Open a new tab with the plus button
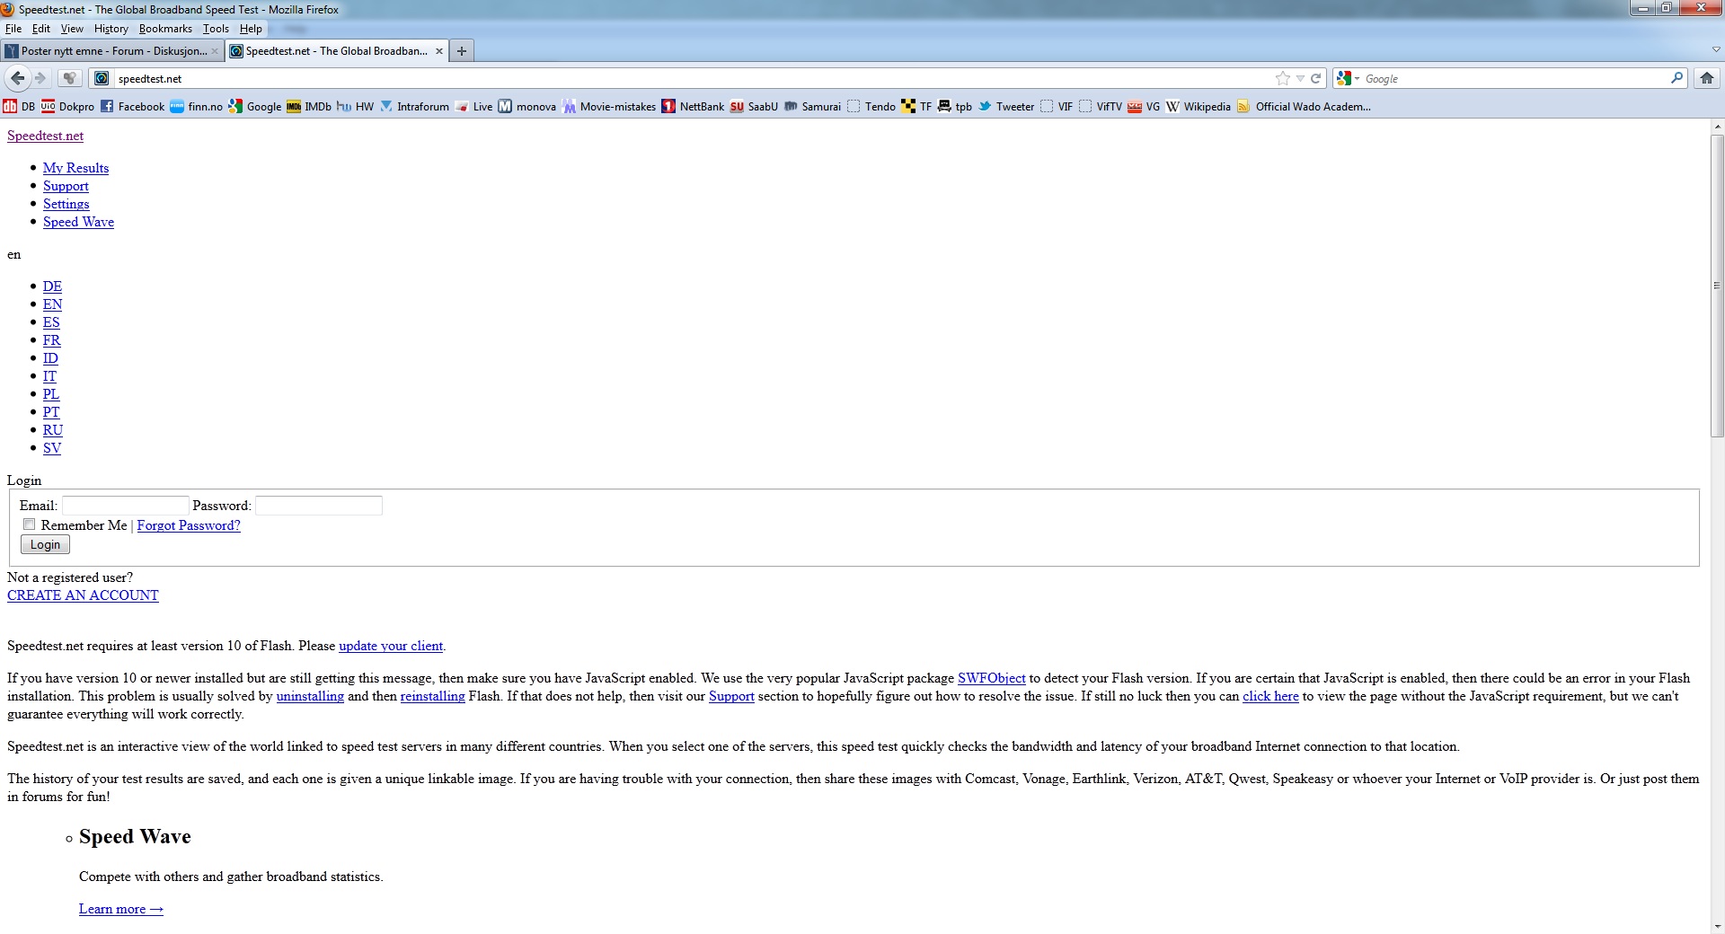The height and width of the screenshot is (934, 1725). [461, 51]
